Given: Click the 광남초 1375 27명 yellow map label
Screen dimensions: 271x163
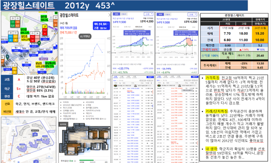Looking at the screenshot, I should (40, 65).
